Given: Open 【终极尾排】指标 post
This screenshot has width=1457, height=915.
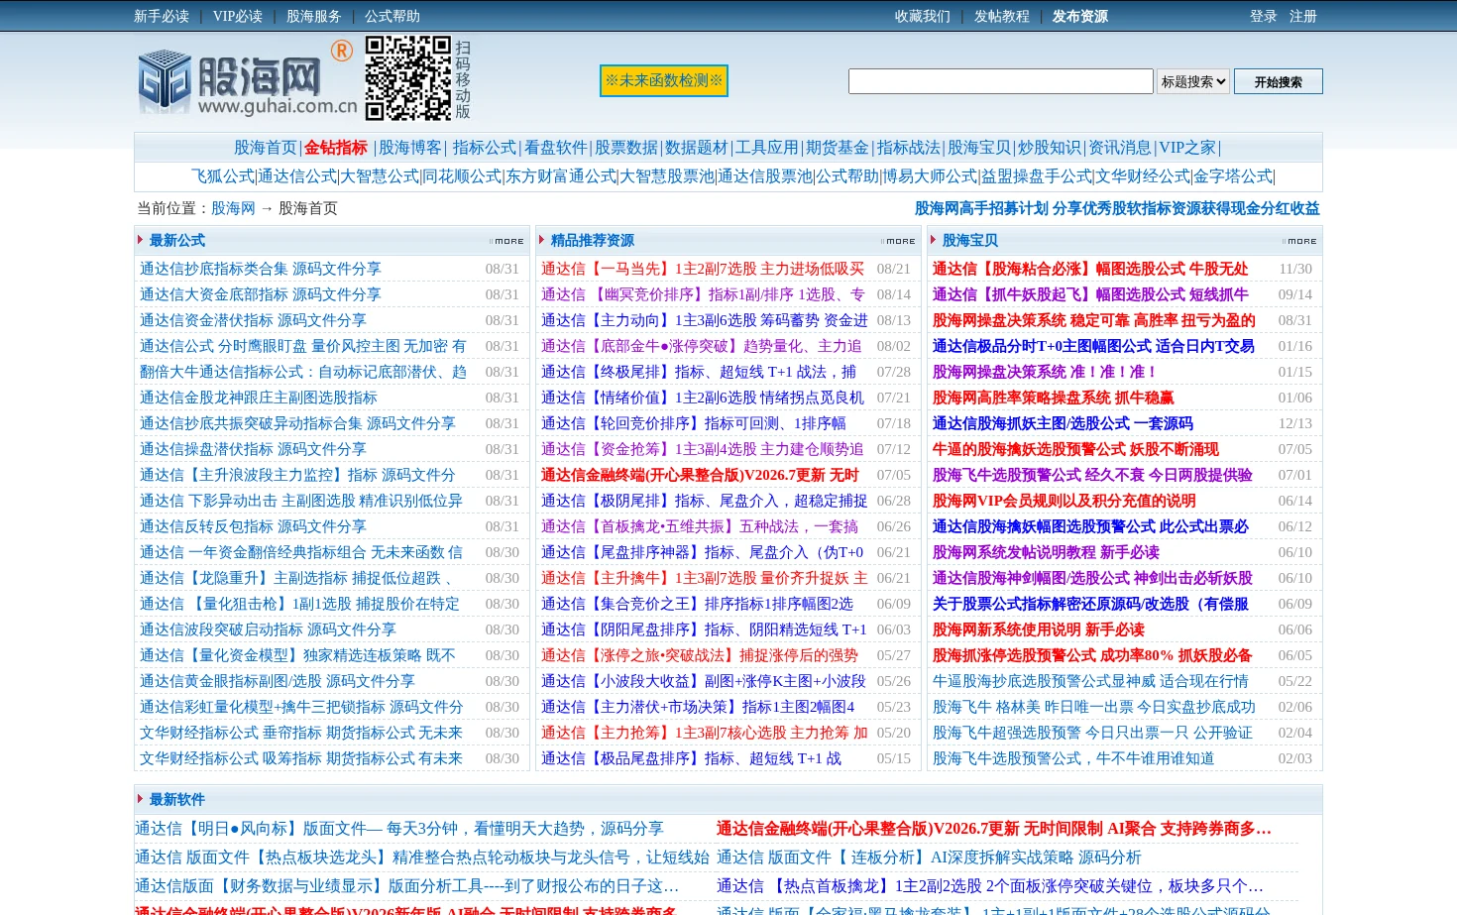Looking at the screenshot, I should pos(699,372).
